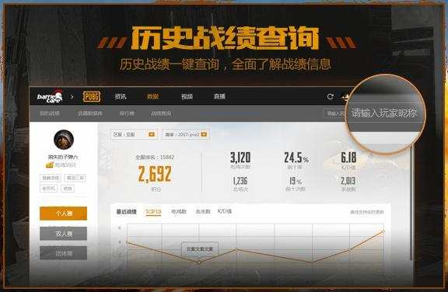Click the 15842 server ranking text
This screenshot has height=292, width=448.
155,157
